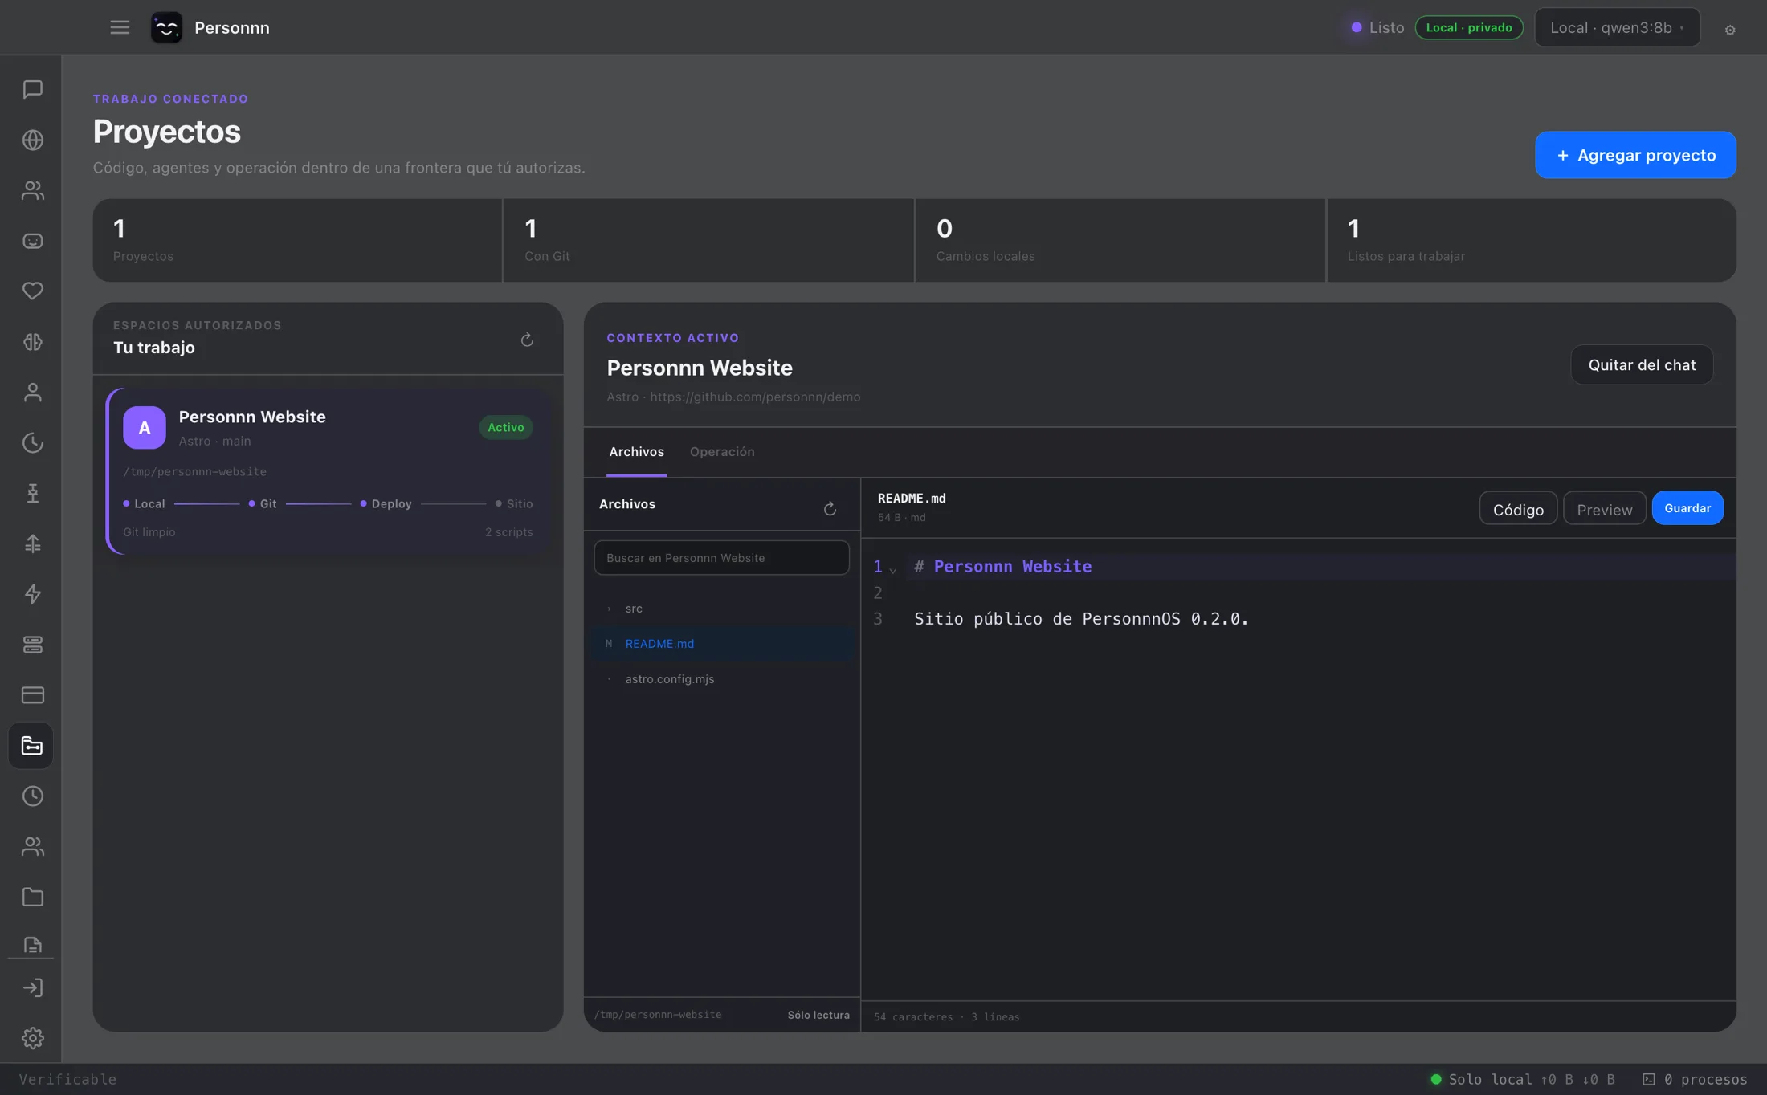Open the document file icon in sidebar

click(x=32, y=944)
